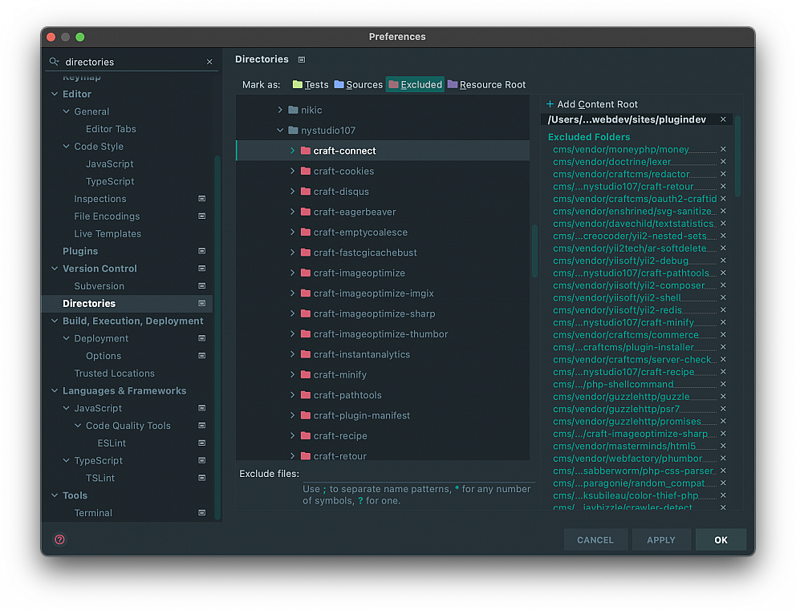This screenshot has height=610, width=796.
Task: Collapse the Editor settings section
Action: (x=55, y=94)
